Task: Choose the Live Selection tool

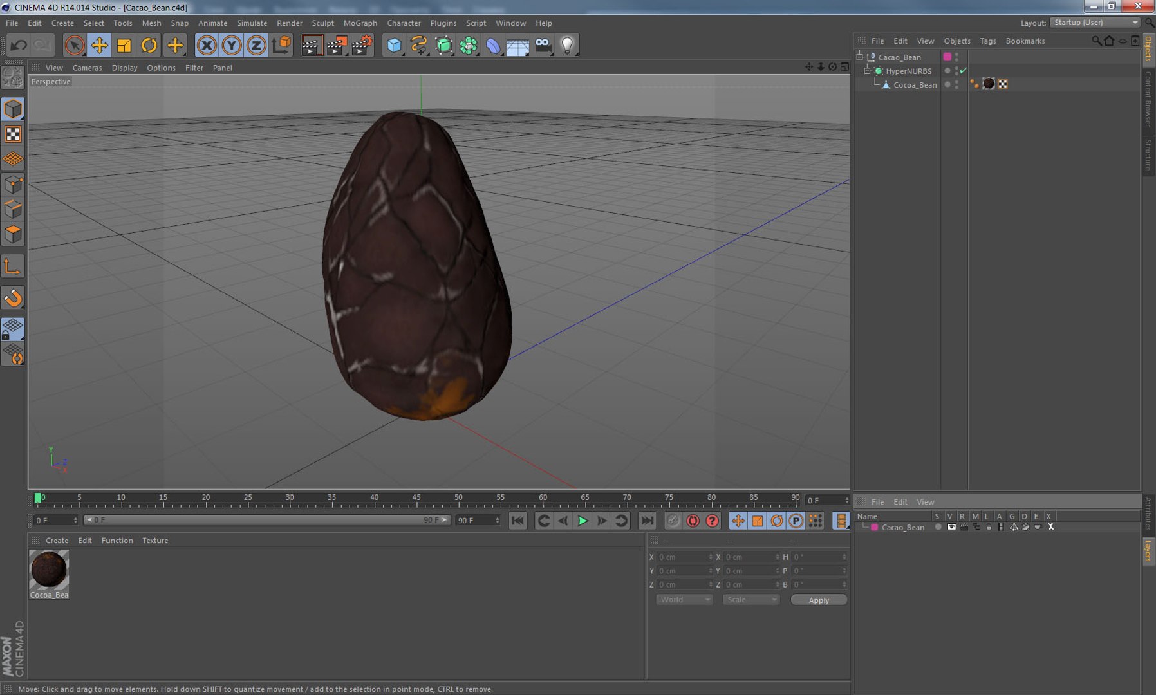Action: [74, 45]
